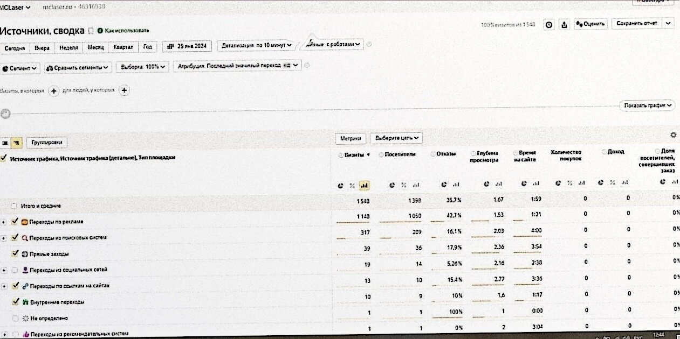The height and width of the screenshot is (339, 680).
Task: Select bar chart icon under Визиты column
Action: click(364, 185)
